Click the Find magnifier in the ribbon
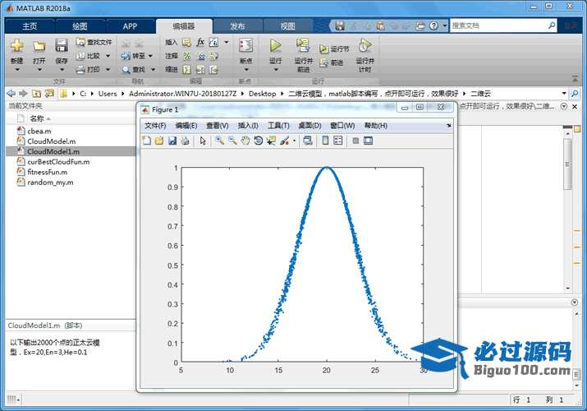Screen dimensions: 587x411 coord(126,70)
